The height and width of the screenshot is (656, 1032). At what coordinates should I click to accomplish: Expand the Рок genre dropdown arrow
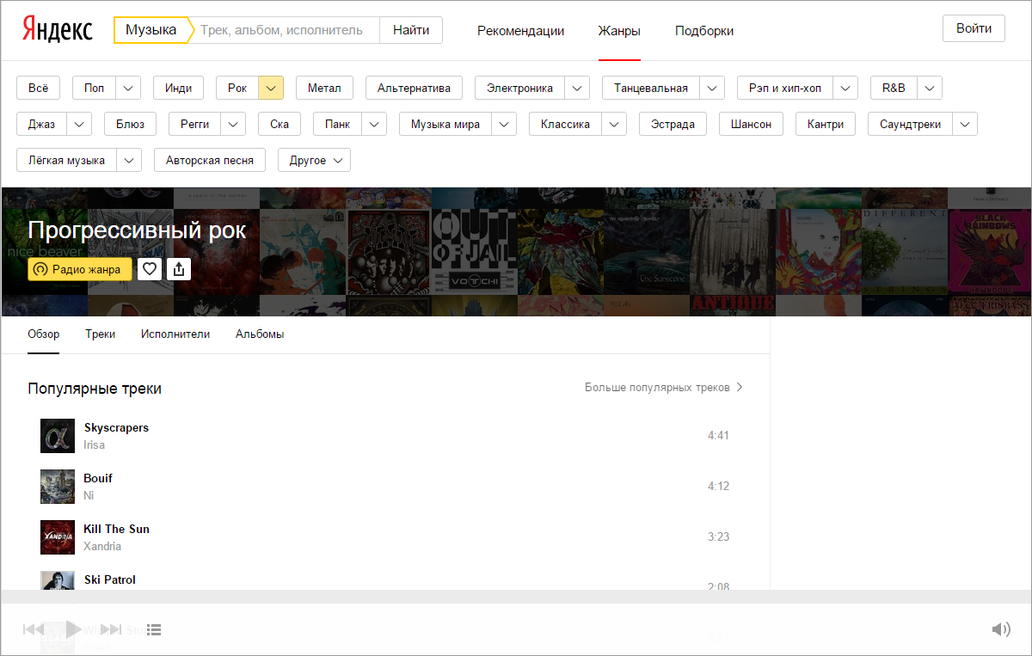[271, 88]
